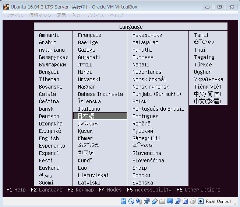240x207 pixels.
Task: Select English in the language list
Action: click(49, 138)
